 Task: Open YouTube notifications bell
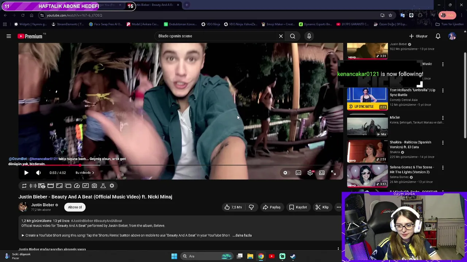click(x=438, y=36)
